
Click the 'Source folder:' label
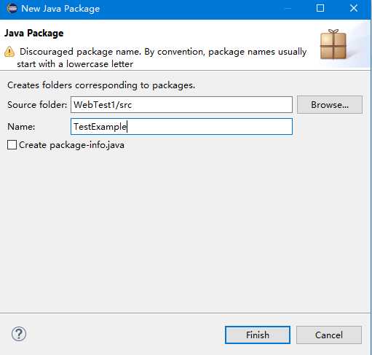[x=37, y=105]
